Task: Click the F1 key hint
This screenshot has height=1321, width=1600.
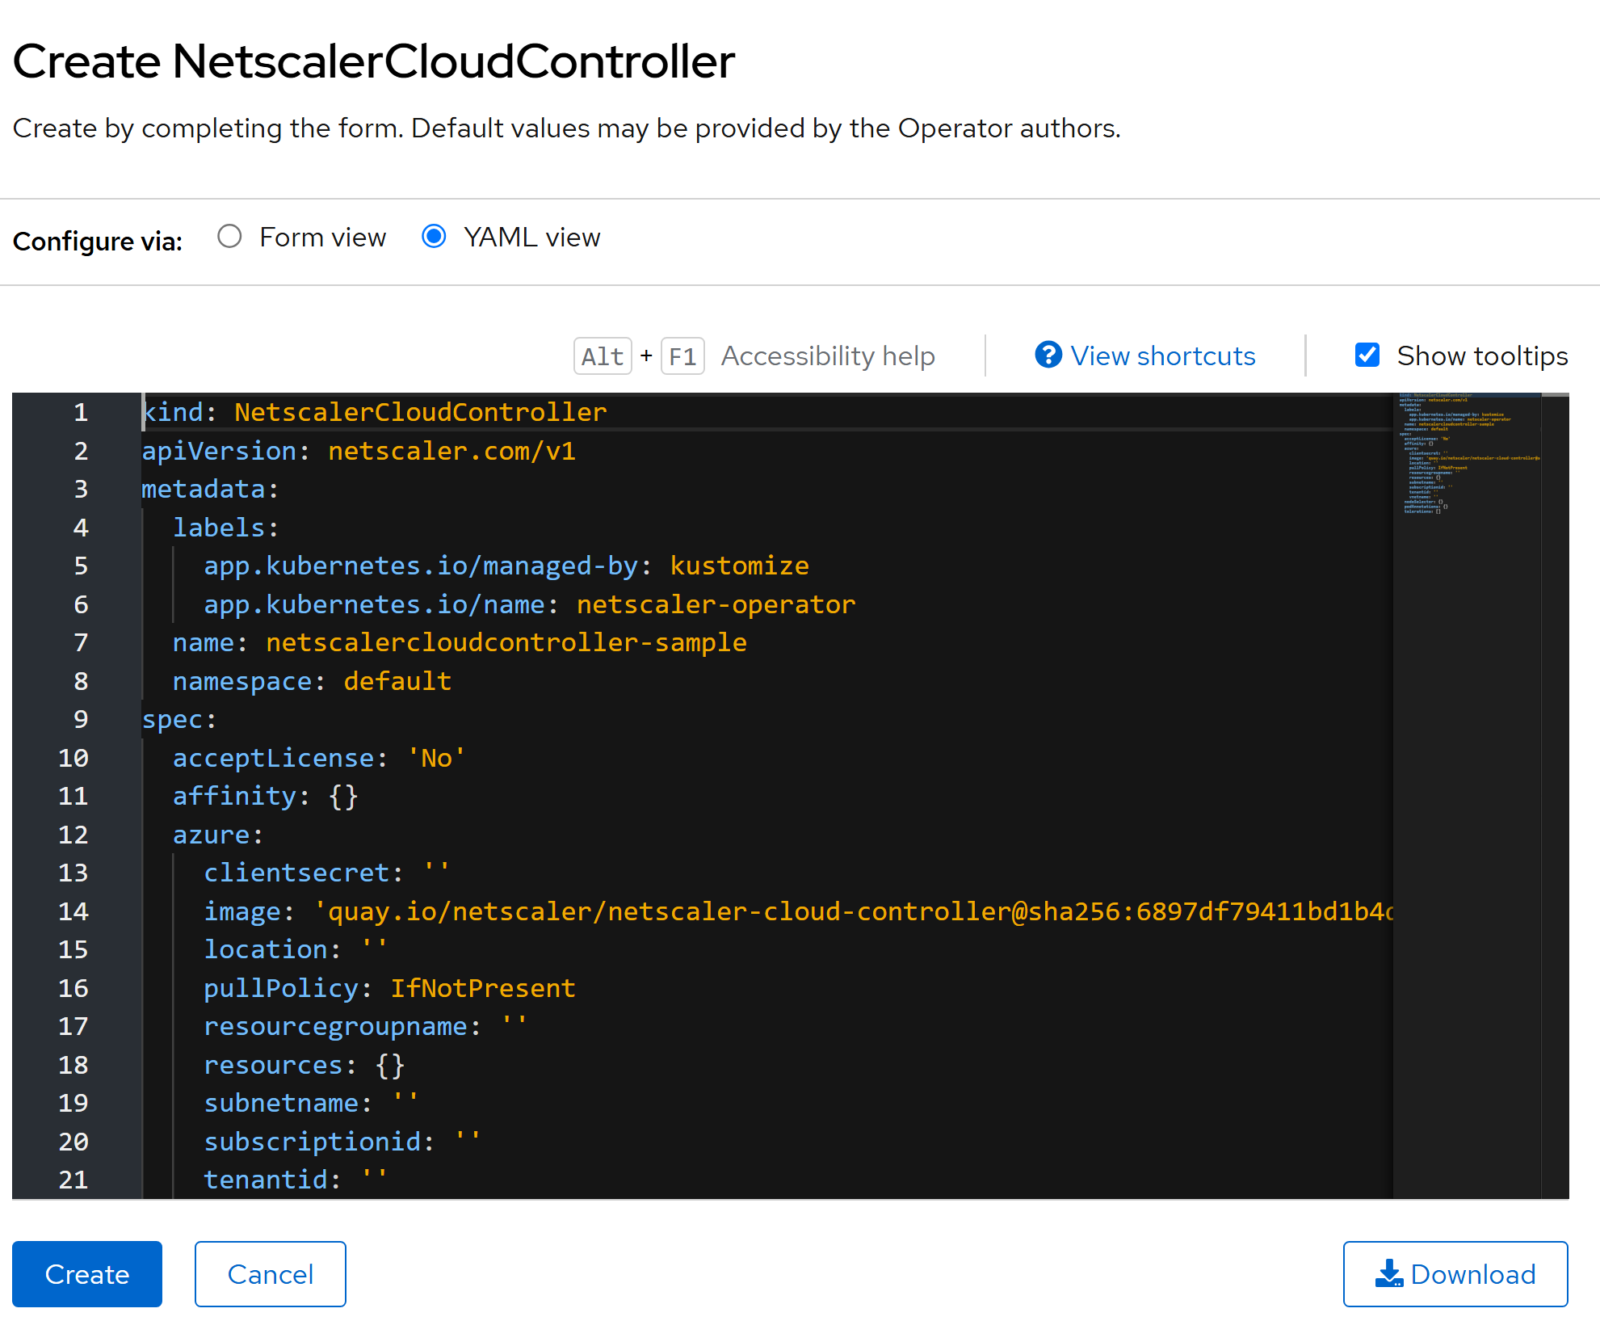Action: 682,356
